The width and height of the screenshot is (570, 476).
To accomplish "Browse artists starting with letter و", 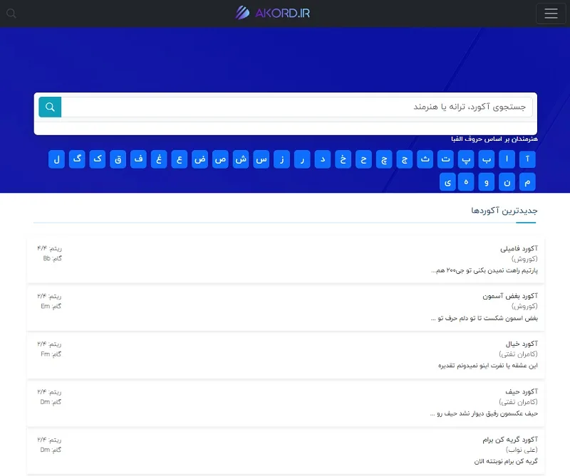I will click(487, 181).
